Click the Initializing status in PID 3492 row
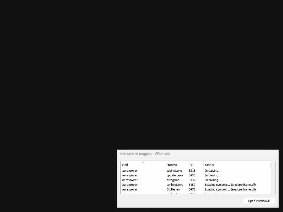The width and height of the screenshot is (283, 212). pos(213,180)
